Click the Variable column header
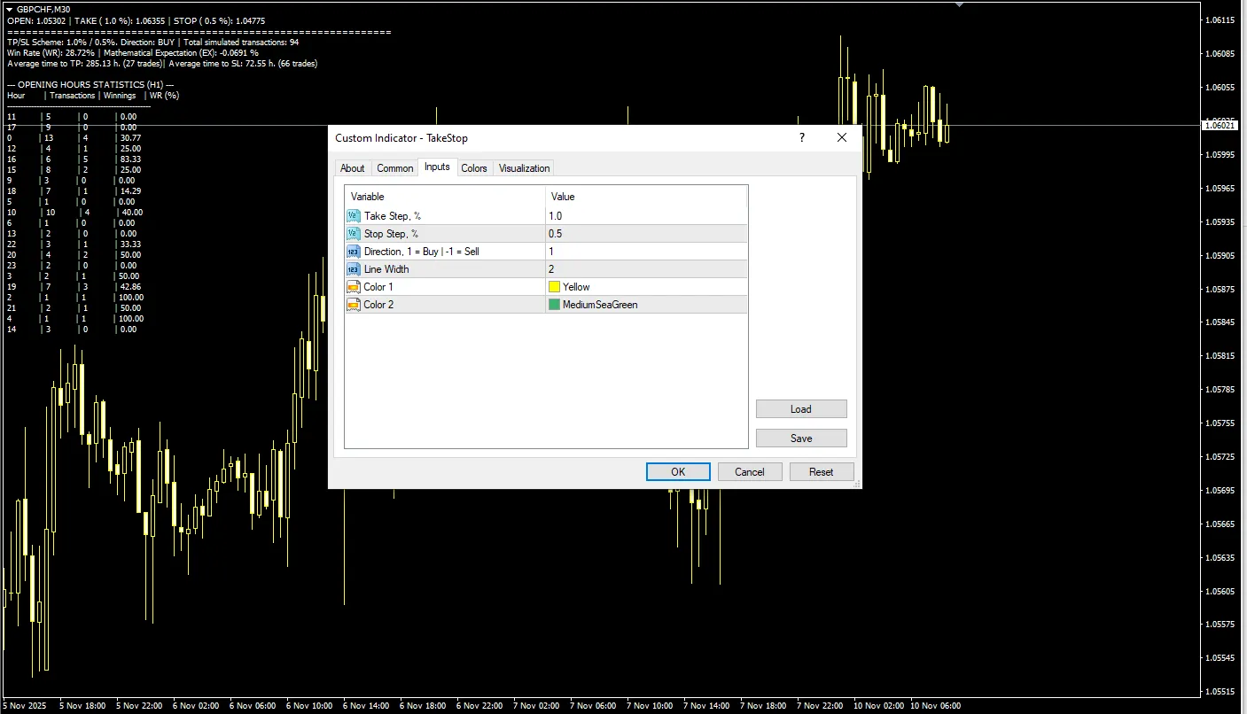Image resolution: width=1247 pixels, height=714 pixels. click(445, 197)
